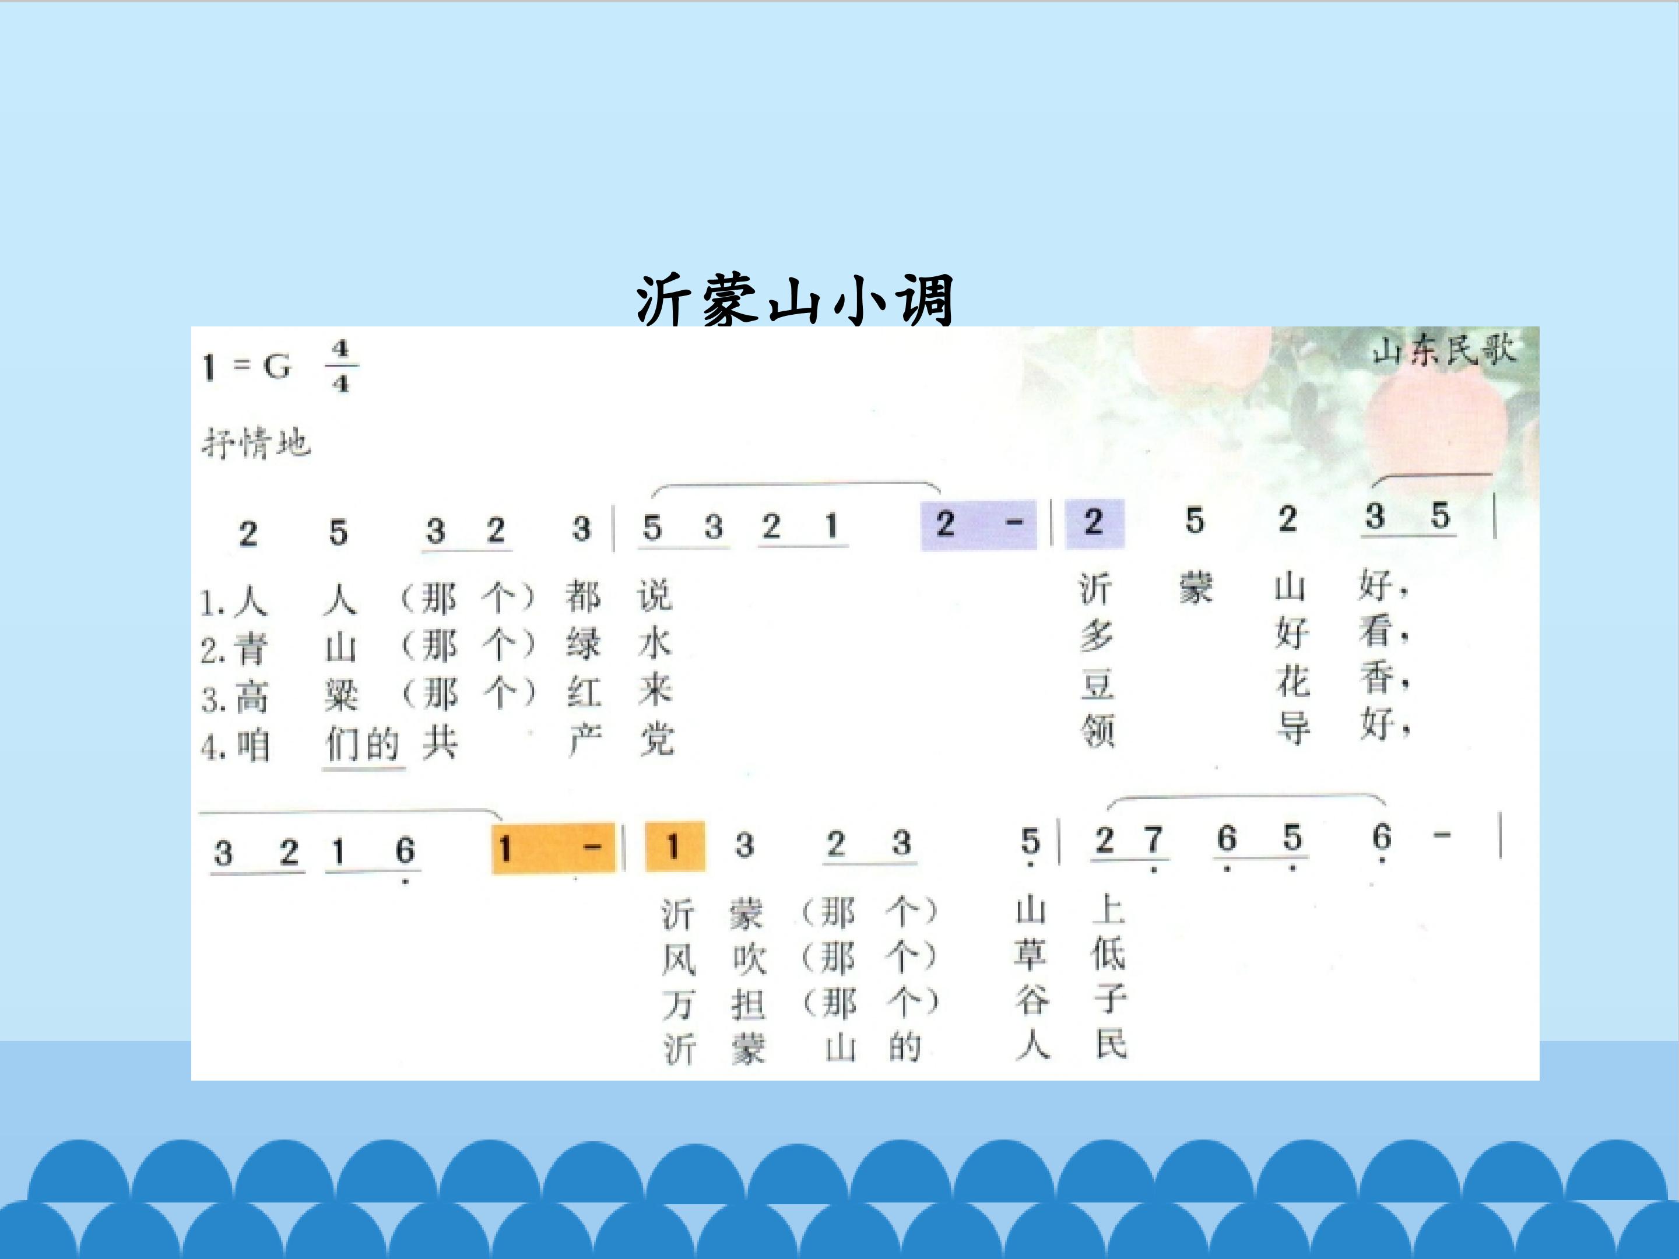
Task: Click the lyric character 上
Action: [1108, 909]
